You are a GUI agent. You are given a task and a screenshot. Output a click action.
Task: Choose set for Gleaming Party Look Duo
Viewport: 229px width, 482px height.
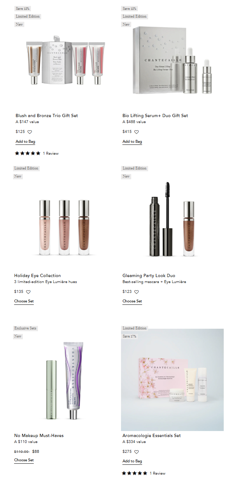[x=132, y=301]
